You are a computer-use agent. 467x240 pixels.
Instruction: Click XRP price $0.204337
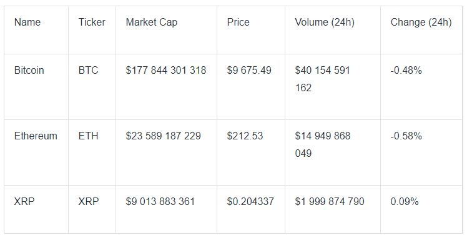[x=250, y=202]
